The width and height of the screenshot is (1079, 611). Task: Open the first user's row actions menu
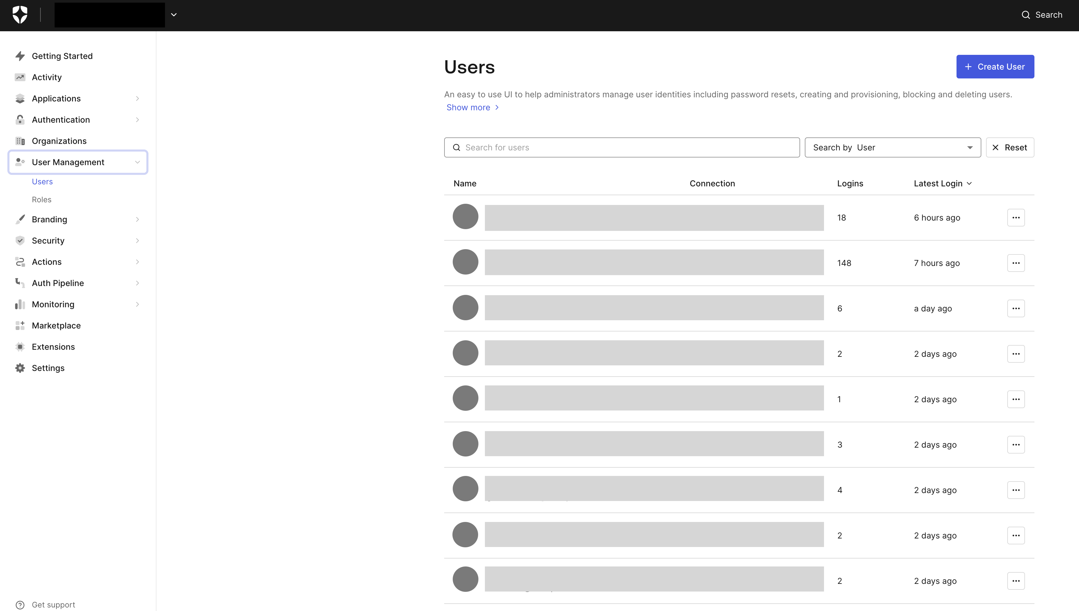(x=1016, y=217)
